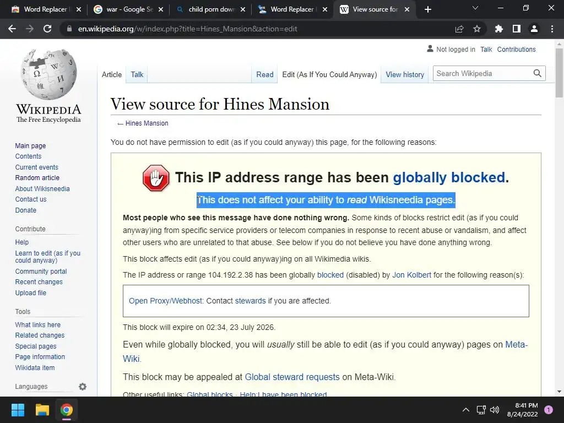564x423 pixels.
Task: Click the magnifier icon in Wikipedia search
Action: point(538,73)
